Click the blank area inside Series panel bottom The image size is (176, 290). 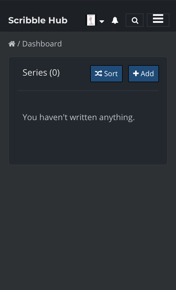tap(88, 148)
